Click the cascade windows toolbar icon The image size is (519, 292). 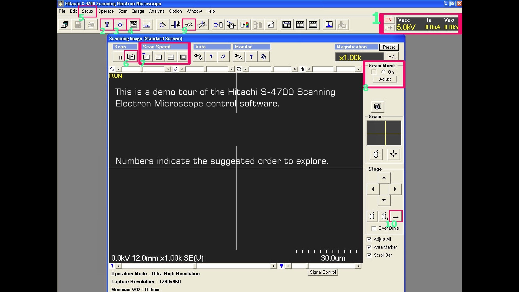[x=65, y=25]
